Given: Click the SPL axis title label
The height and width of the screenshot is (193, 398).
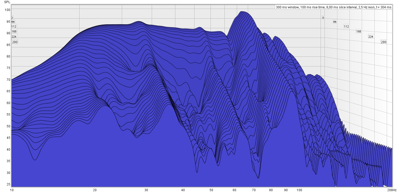Looking at the screenshot, I should point(7,2).
